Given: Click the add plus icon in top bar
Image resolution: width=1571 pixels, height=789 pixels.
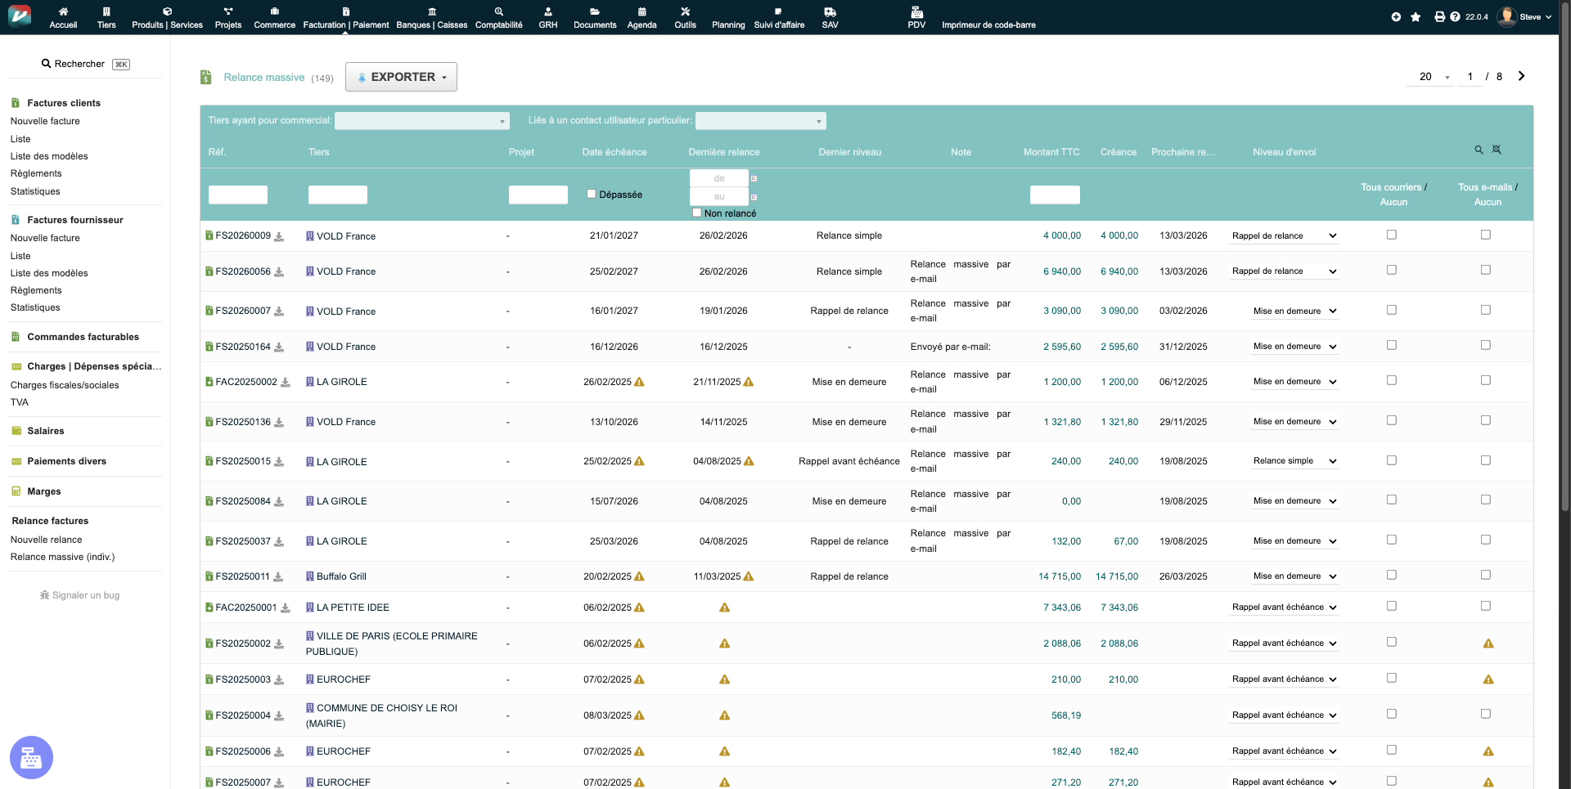Looking at the screenshot, I should 1396,17.
